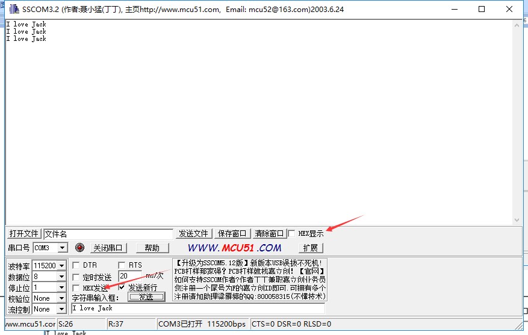Click the COM3已打开 115200bps status text
528x335 pixels.
point(202,324)
